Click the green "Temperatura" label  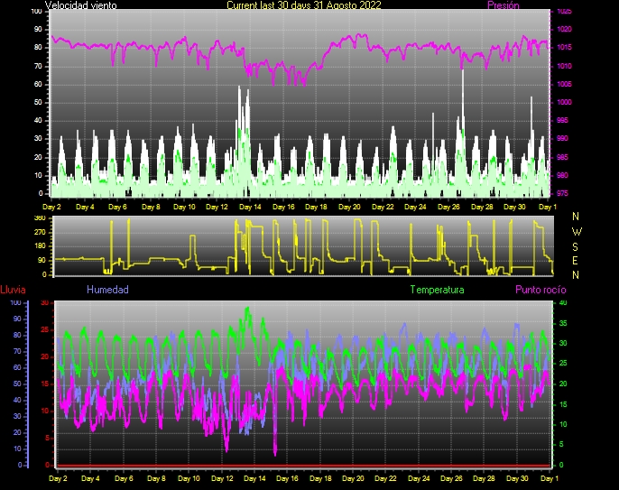[x=437, y=290]
